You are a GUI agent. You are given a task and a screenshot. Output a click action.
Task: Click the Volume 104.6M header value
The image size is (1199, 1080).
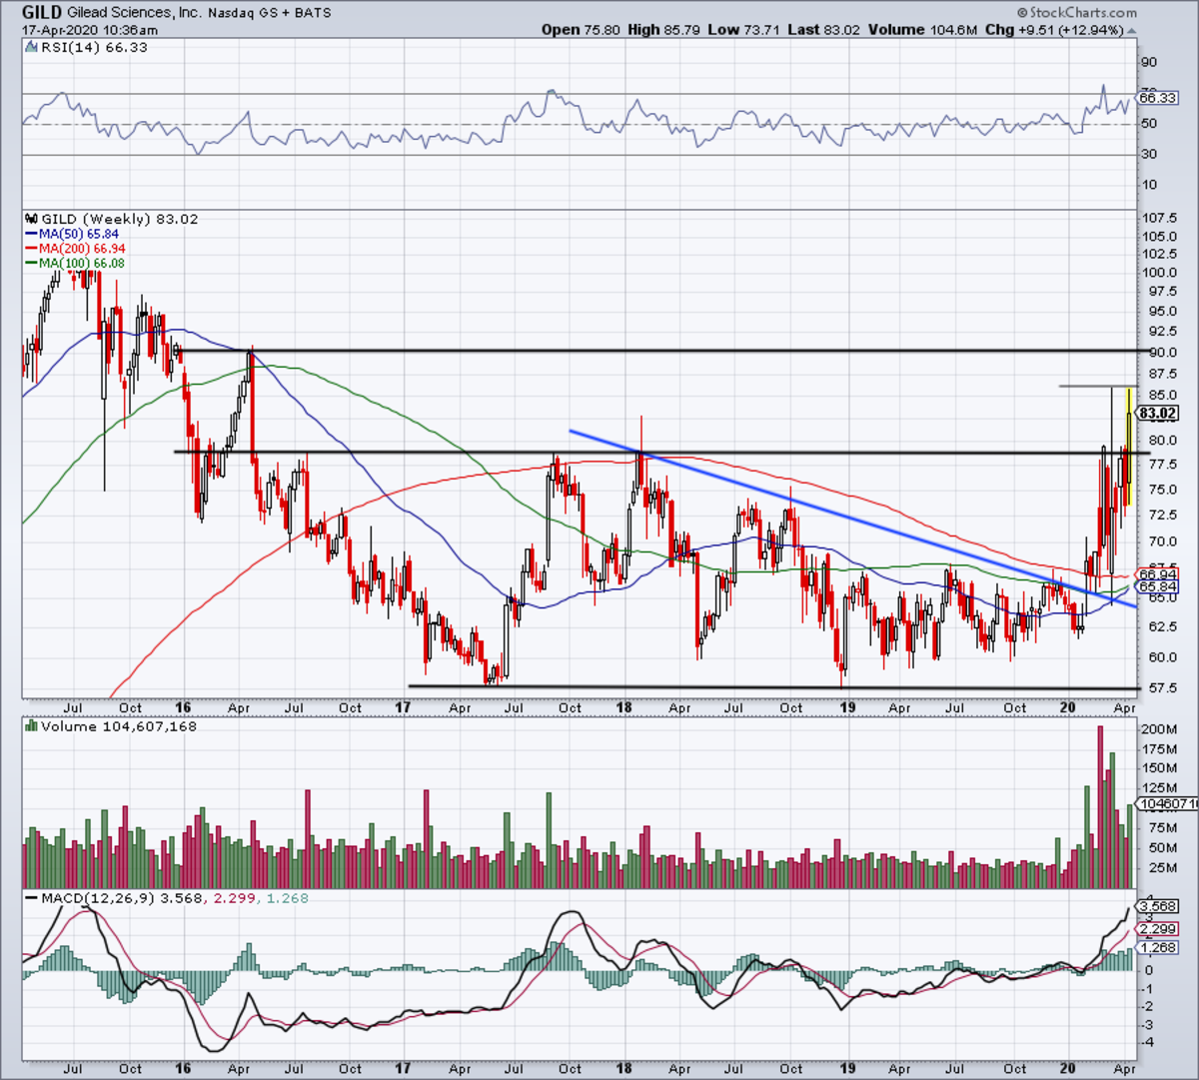coord(922,30)
